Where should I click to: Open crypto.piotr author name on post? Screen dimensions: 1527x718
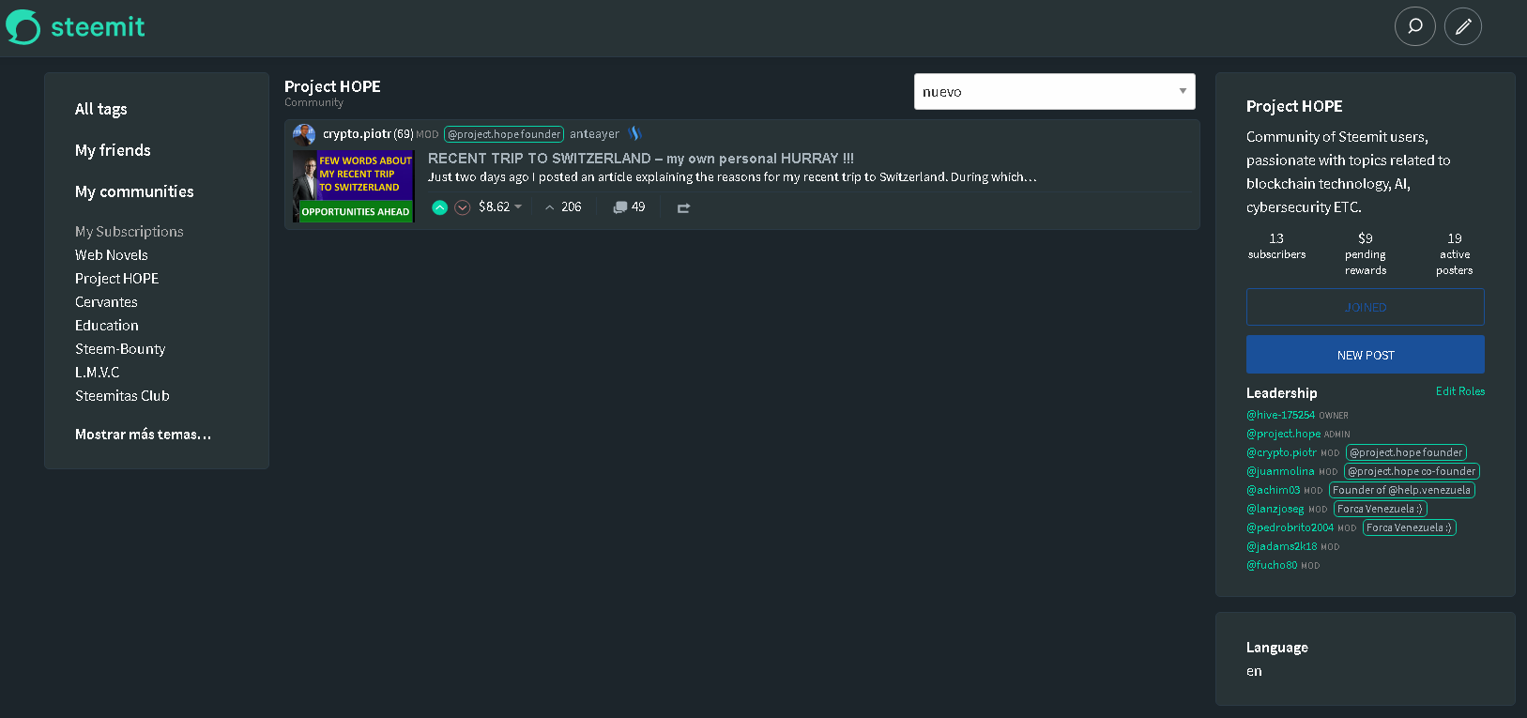(357, 134)
